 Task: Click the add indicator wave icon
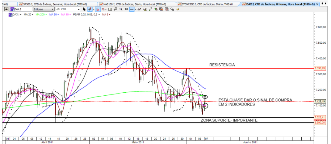[x=103, y=9]
